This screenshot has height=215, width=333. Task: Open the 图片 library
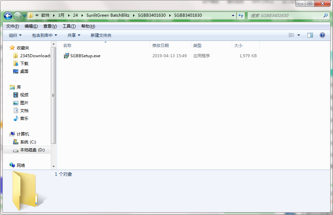pos(24,103)
